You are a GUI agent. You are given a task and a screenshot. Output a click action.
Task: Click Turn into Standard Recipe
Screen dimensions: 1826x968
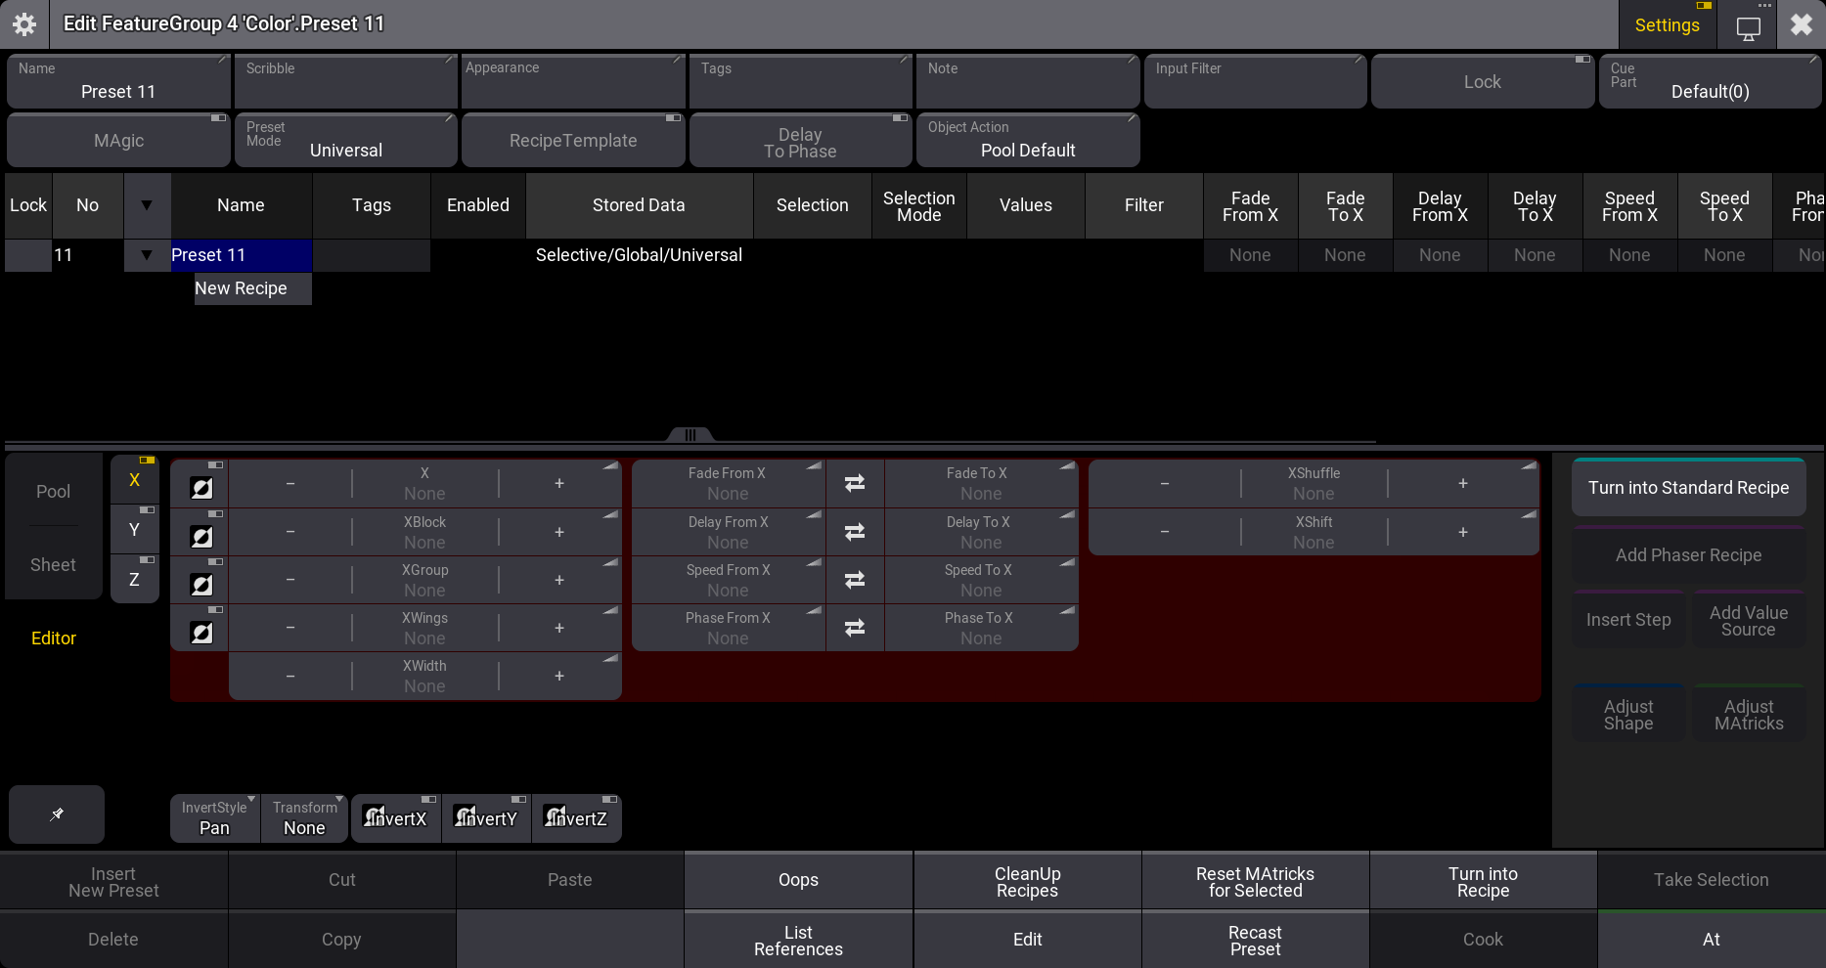pos(1688,487)
